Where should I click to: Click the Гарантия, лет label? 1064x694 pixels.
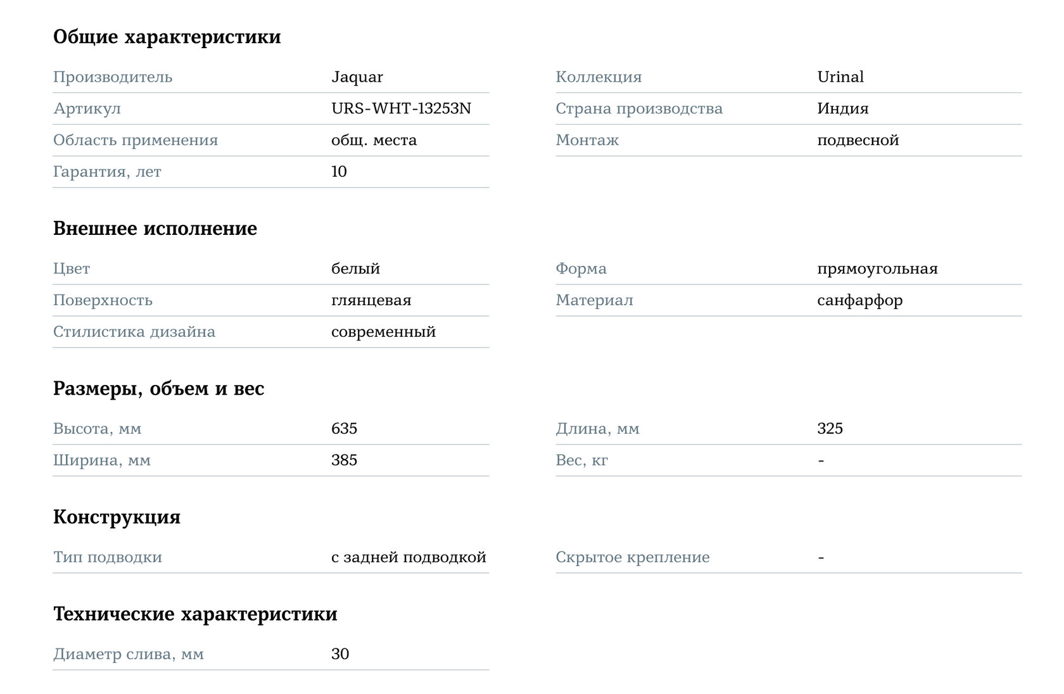click(107, 172)
